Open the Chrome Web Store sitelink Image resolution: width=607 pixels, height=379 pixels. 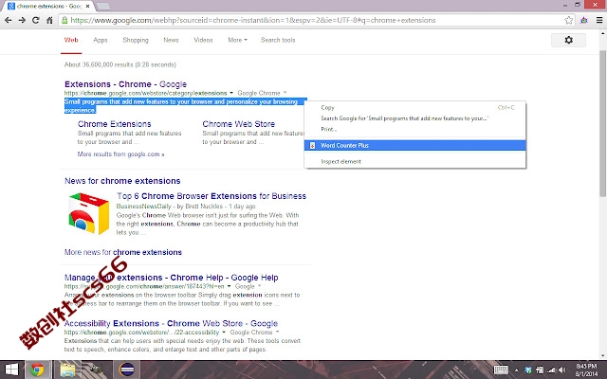238,124
